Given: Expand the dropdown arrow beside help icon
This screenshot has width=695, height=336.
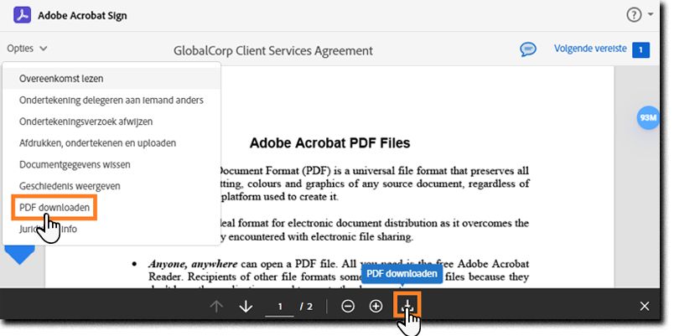Looking at the screenshot, I should [651, 14].
